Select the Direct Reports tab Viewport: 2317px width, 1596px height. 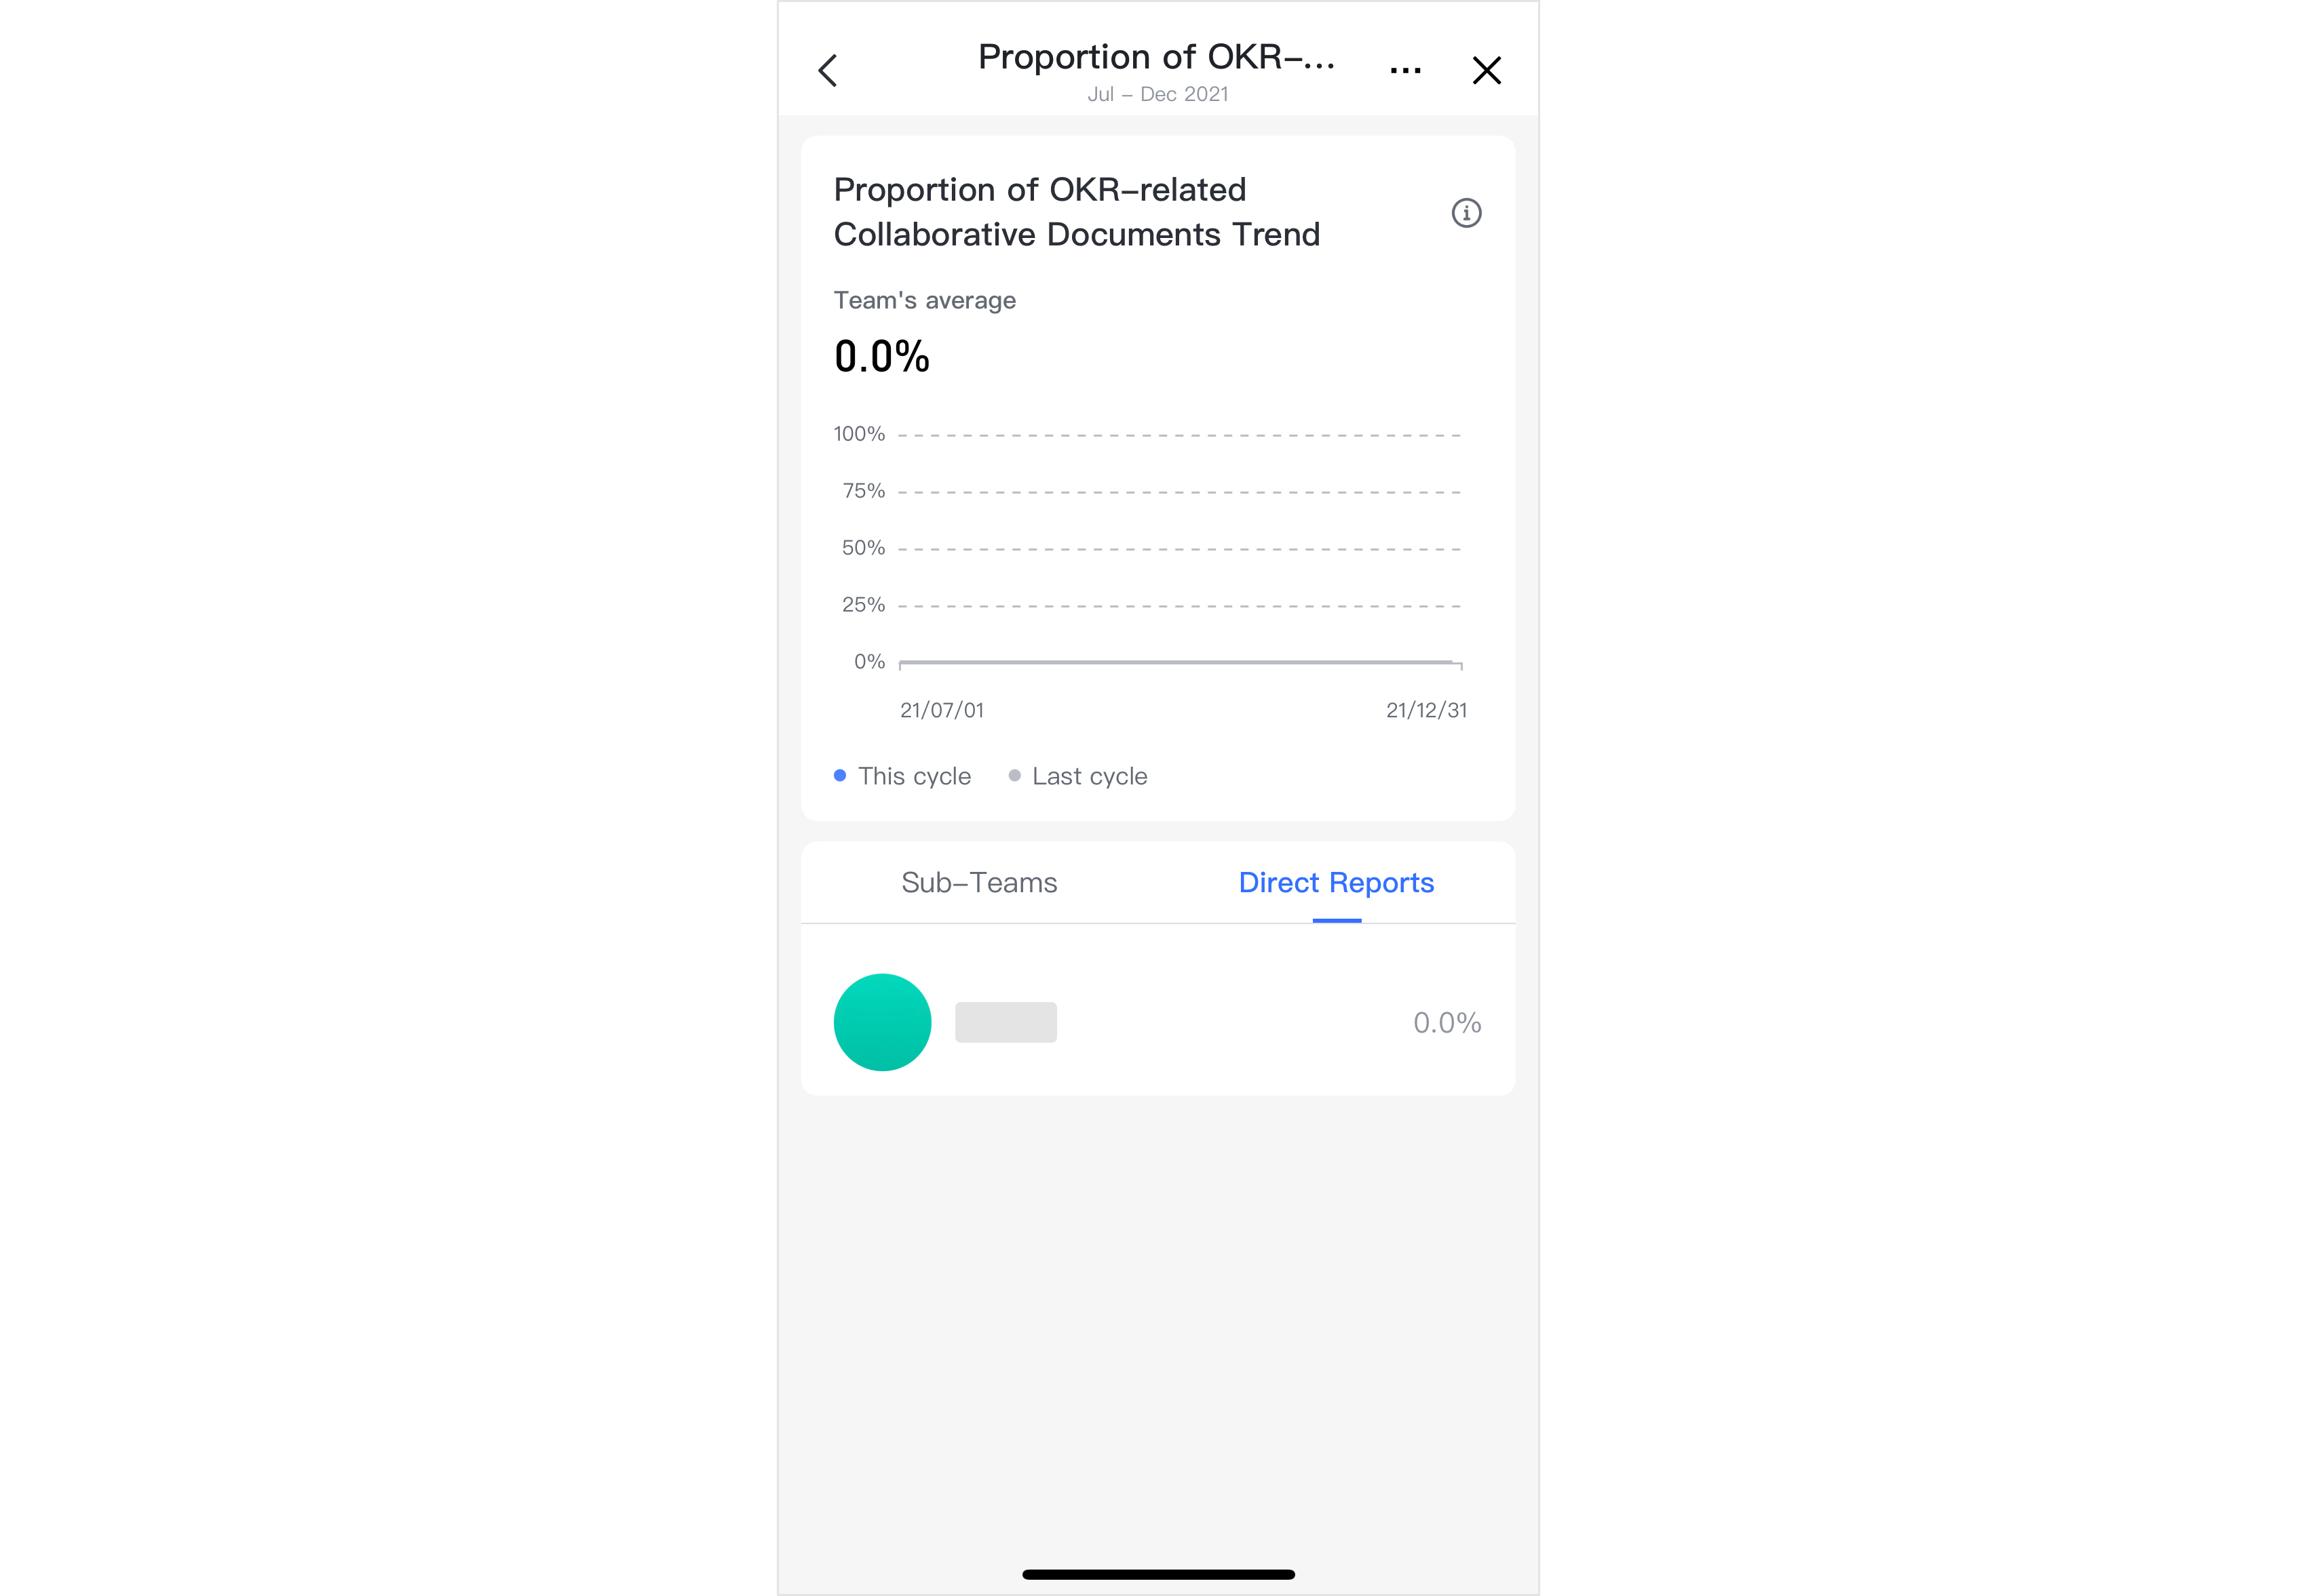tap(1337, 882)
